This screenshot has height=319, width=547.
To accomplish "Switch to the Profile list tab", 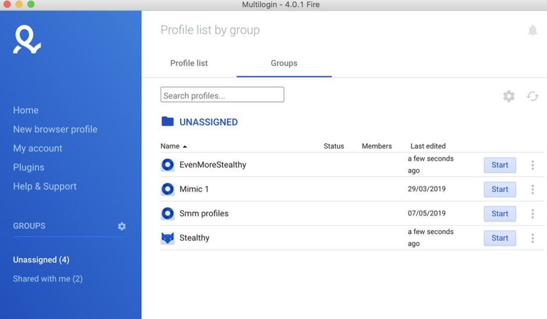I will (189, 63).
